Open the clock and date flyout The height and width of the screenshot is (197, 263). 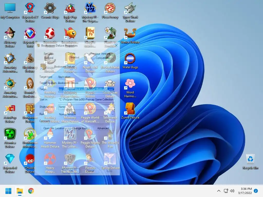click(245, 191)
